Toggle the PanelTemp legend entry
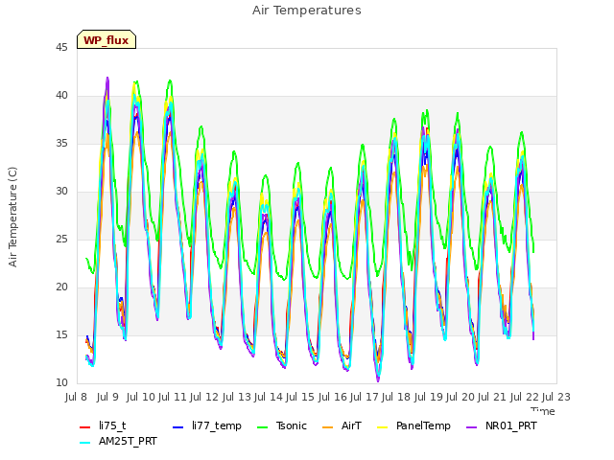Screen dimensions: 614x460 point(413,425)
